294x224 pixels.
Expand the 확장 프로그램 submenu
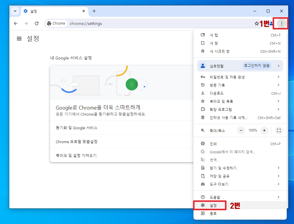(240, 109)
